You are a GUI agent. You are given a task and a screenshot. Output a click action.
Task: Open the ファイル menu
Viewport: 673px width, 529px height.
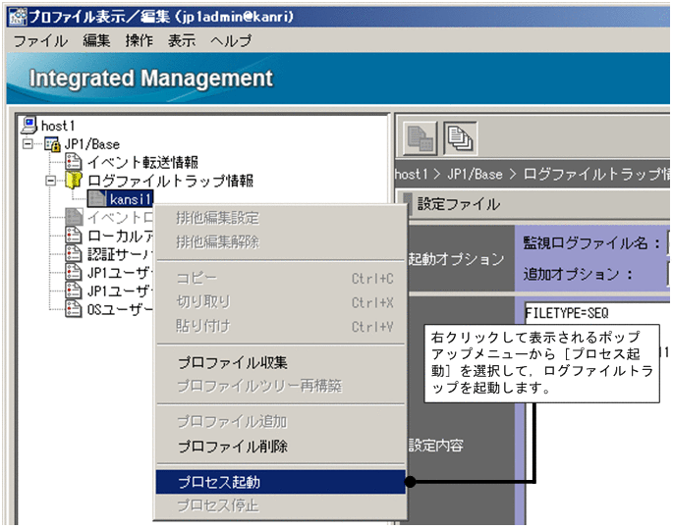tap(41, 40)
